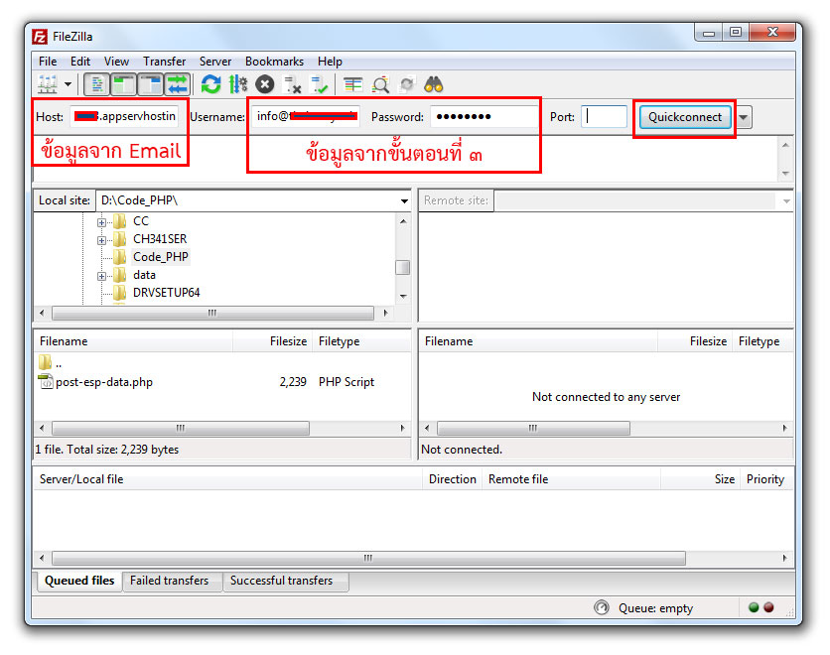830x655 pixels.
Task: Toggle message log display
Action: point(97,84)
